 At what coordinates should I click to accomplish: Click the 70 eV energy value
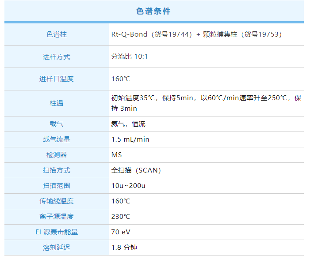pos(121,232)
